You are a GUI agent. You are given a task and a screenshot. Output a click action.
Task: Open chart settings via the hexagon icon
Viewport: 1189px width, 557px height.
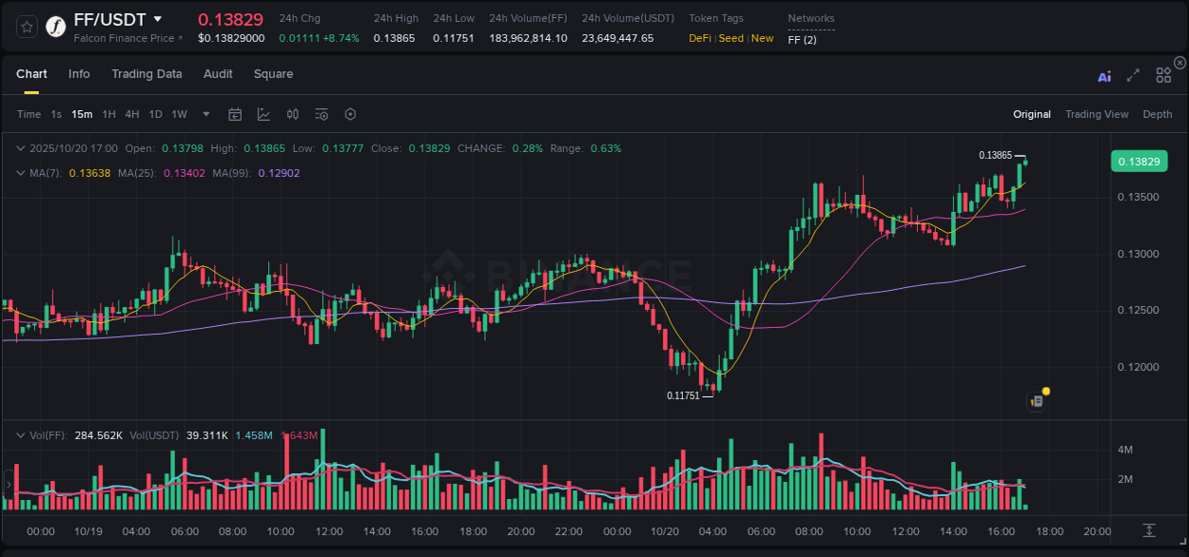pos(350,114)
